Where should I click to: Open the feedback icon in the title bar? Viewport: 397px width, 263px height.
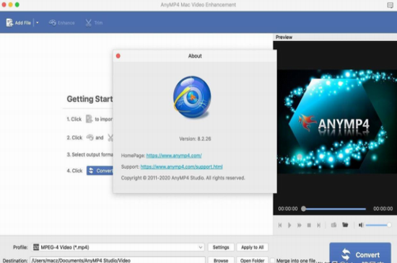click(391, 5)
